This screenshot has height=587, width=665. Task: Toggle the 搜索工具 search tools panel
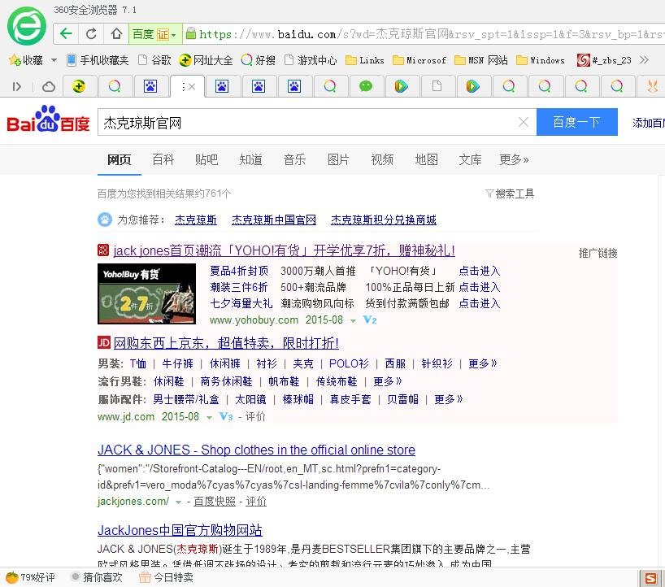click(510, 193)
